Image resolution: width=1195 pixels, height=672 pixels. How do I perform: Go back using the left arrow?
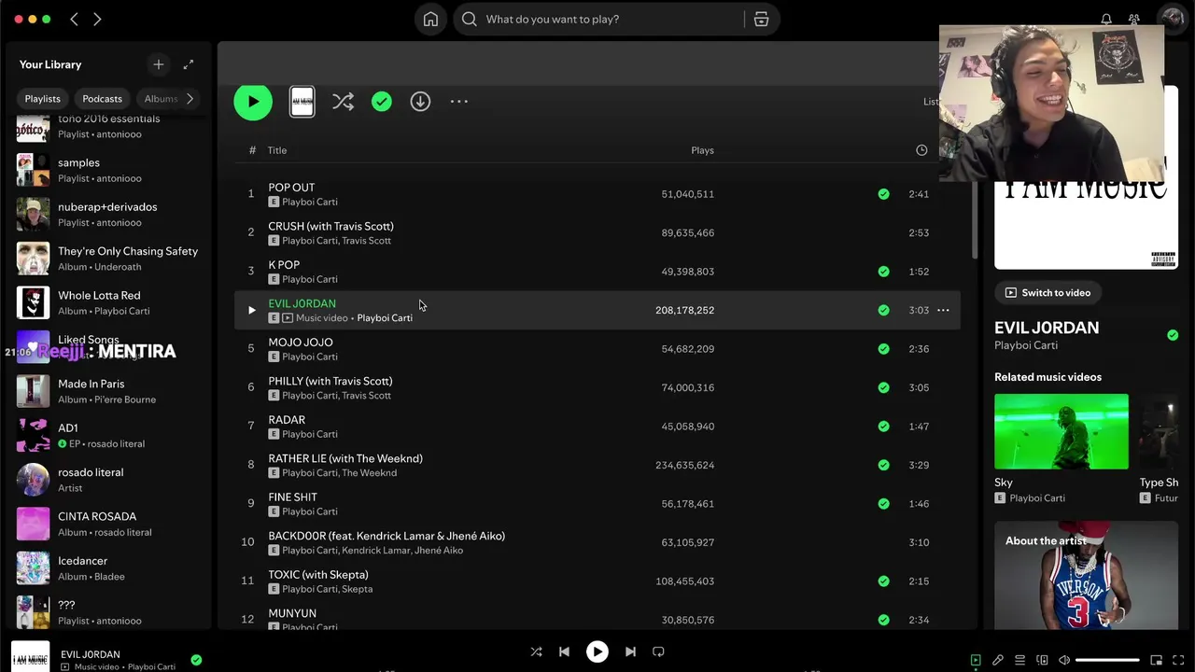(75, 19)
